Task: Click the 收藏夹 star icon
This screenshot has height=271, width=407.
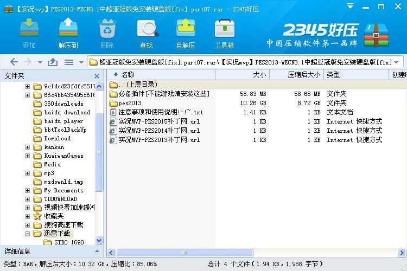Action: 37,216
